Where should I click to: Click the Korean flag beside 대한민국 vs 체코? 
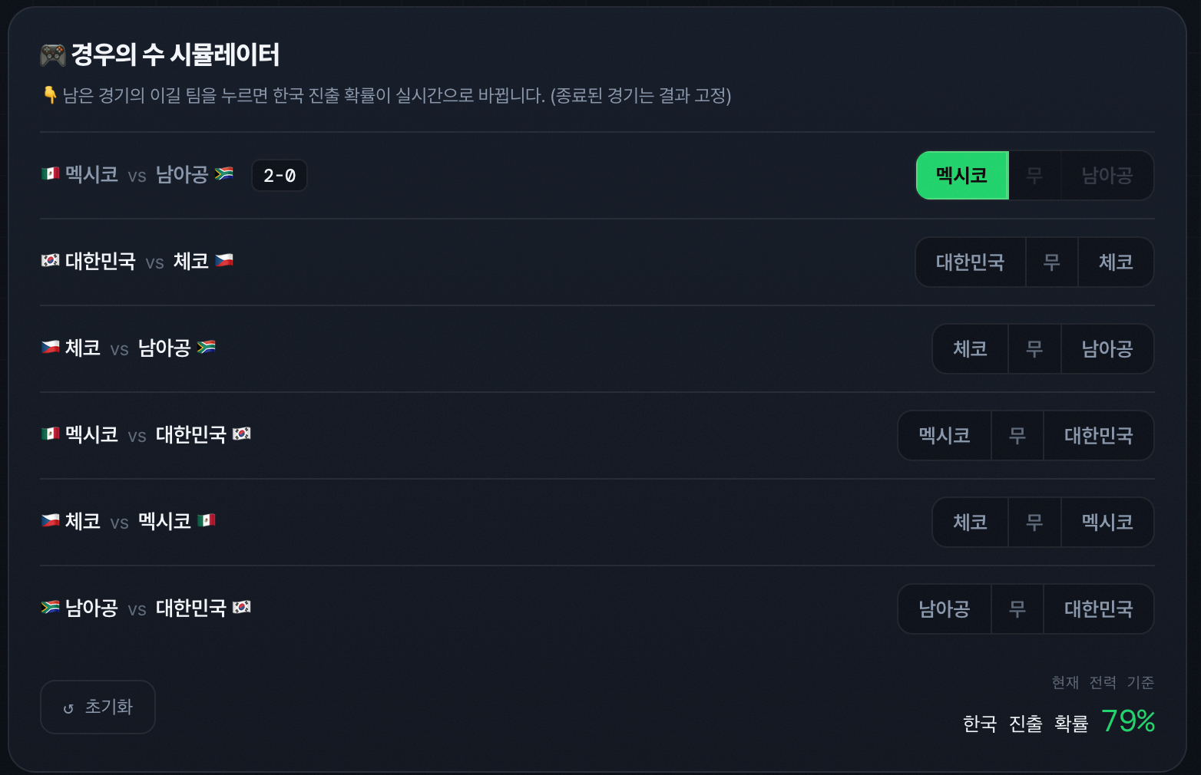click(x=50, y=261)
